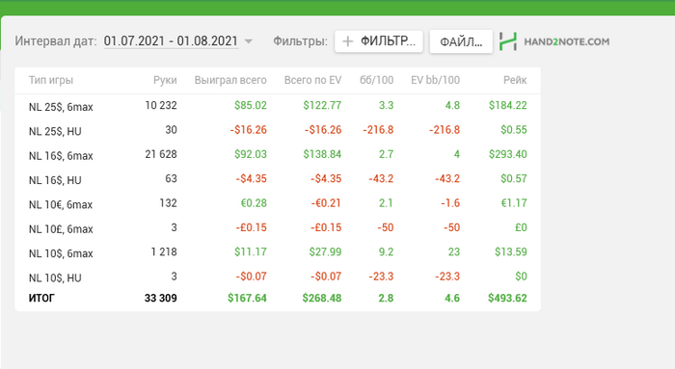This screenshot has height=369, width=675.
Task: Open the HAND2NOTE.COM link
Action: [567, 41]
